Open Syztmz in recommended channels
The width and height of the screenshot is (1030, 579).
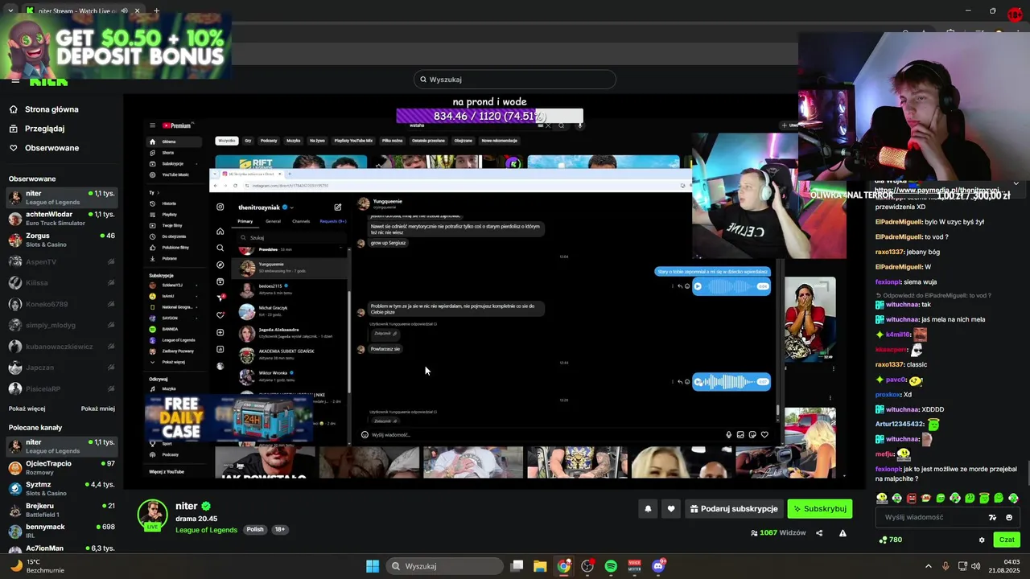[x=61, y=489]
